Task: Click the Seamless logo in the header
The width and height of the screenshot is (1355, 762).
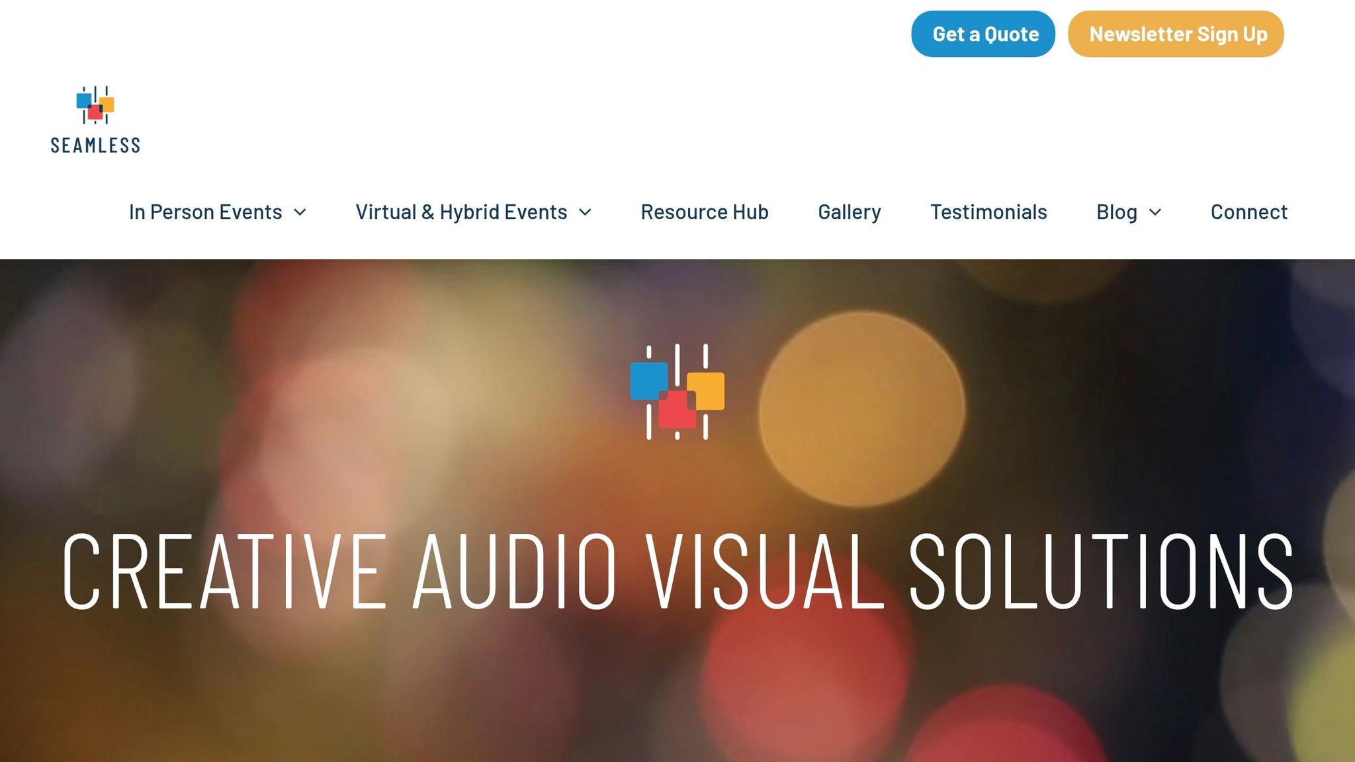Action: (x=95, y=120)
